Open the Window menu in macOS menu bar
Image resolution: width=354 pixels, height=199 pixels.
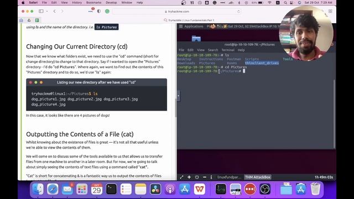127,3
